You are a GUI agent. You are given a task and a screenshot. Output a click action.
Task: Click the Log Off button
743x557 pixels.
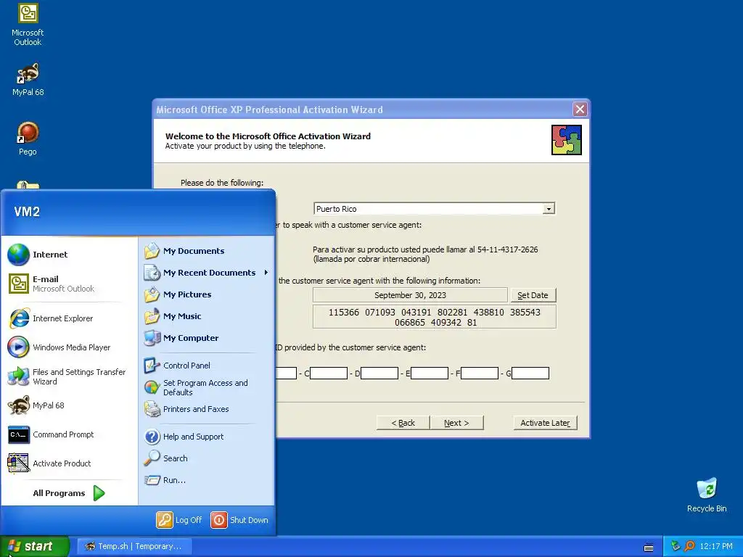coord(180,520)
